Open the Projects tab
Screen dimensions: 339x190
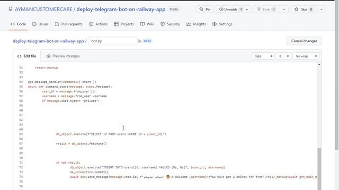124,24
